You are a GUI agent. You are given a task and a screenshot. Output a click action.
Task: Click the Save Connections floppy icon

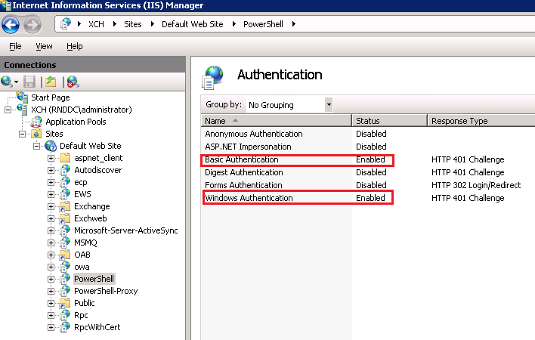coord(29,82)
